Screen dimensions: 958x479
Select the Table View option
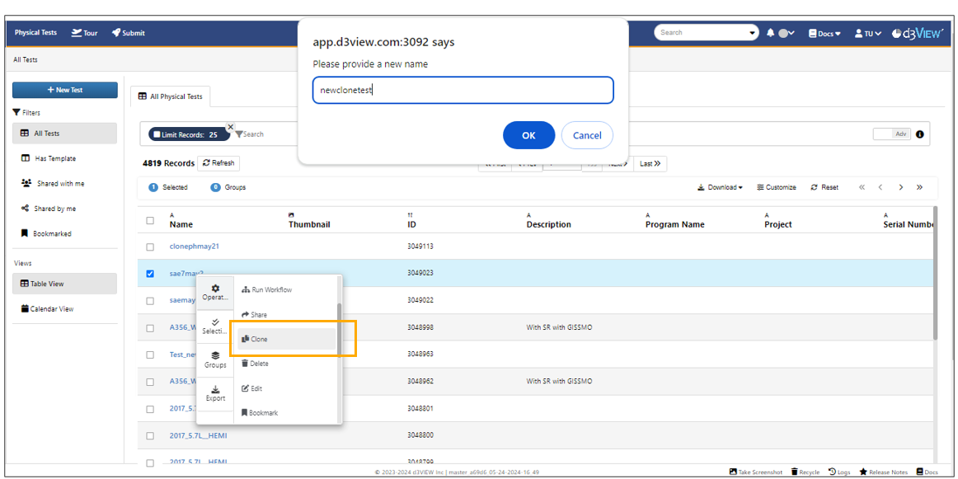click(x=65, y=284)
